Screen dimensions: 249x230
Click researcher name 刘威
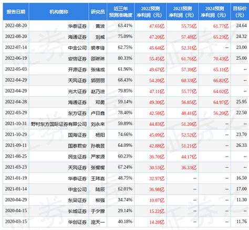pyautogui.click(x=100, y=37)
